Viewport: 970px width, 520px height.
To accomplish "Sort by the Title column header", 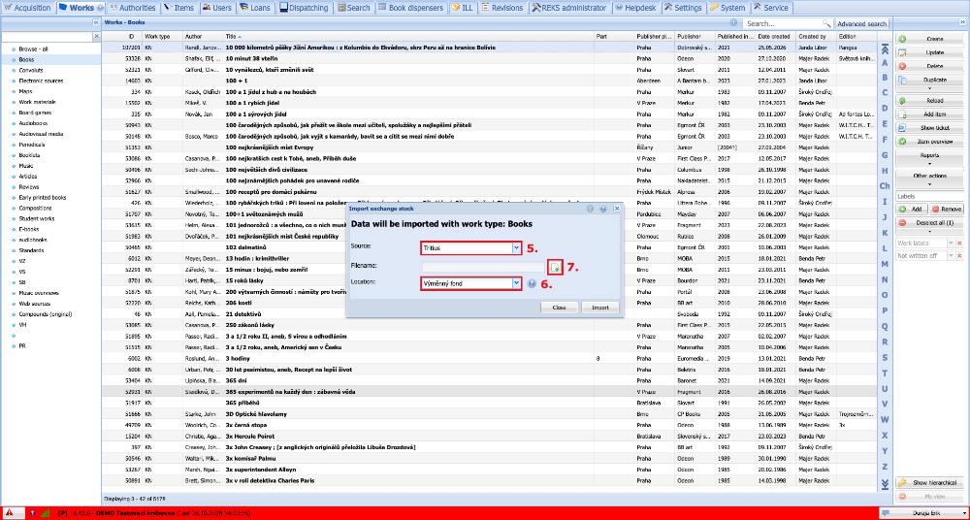I will coord(408,37).
